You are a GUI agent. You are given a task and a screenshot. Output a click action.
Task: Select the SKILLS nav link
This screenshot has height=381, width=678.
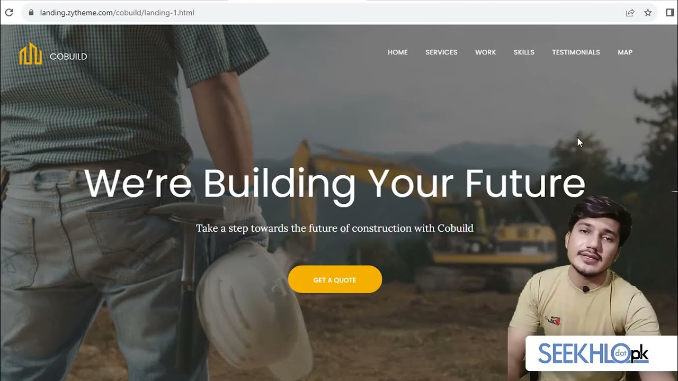pyautogui.click(x=524, y=52)
